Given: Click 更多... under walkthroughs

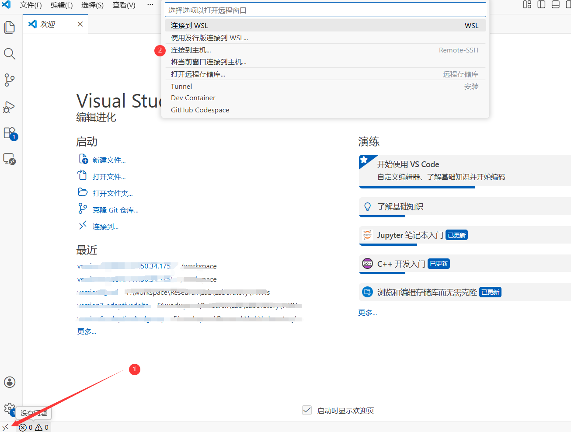Looking at the screenshot, I should (368, 313).
